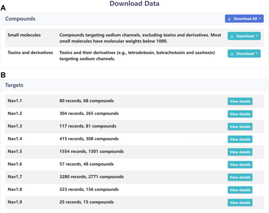View details for Nav1.5 target
Image resolution: width=269 pixels, height=213 pixels.
click(240, 152)
